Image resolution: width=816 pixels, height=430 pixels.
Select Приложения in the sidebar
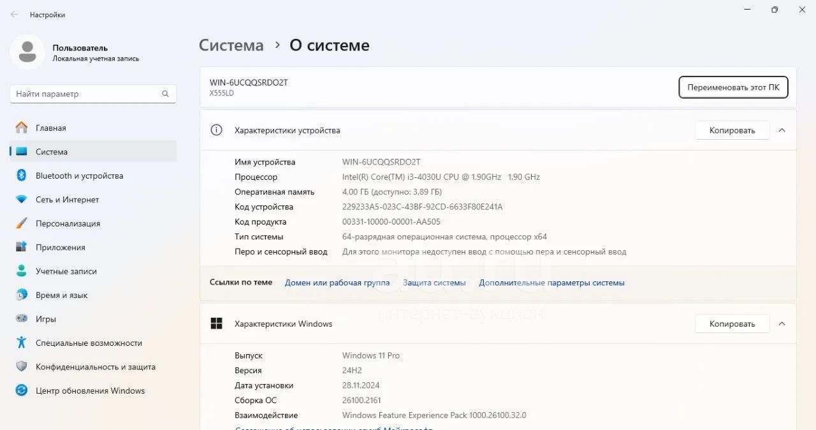93,247
